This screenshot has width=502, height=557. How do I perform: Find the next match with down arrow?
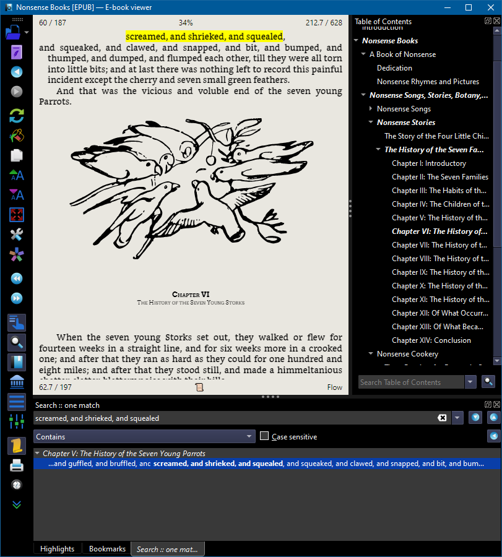475,417
